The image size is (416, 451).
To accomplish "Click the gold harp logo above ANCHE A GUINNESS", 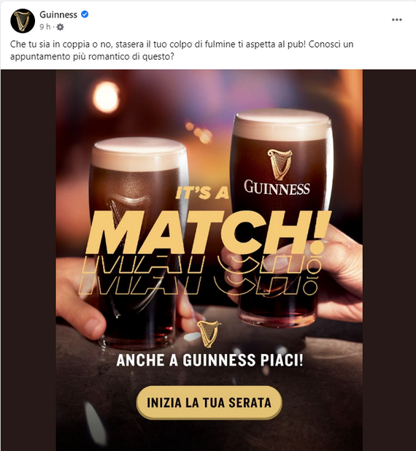I will pyautogui.click(x=209, y=334).
